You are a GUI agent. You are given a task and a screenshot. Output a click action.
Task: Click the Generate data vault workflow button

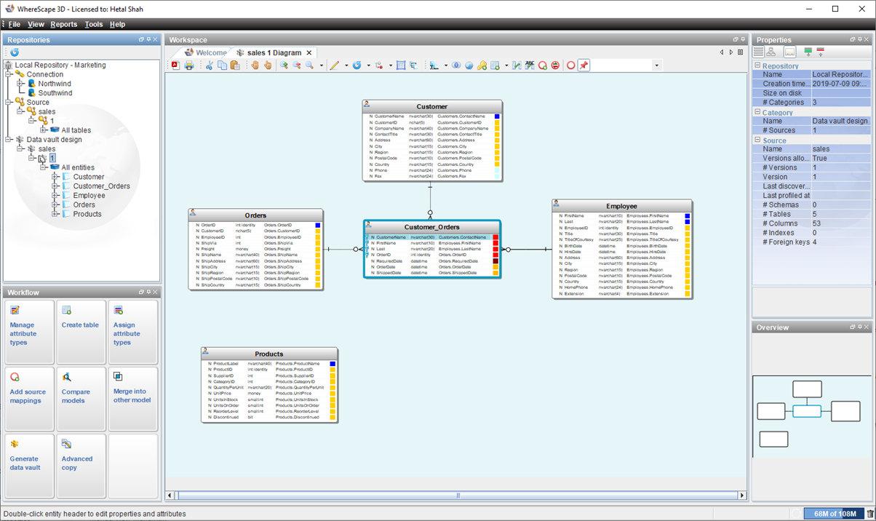(29, 465)
